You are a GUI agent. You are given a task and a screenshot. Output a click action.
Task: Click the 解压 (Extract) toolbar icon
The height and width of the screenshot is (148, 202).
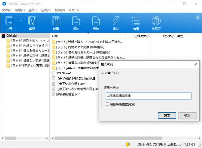pos(32,23)
